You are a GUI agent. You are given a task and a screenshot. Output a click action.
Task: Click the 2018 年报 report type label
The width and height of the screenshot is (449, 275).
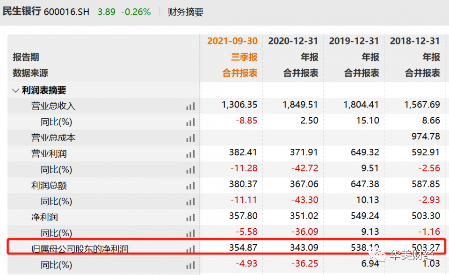pyautogui.click(x=431, y=57)
